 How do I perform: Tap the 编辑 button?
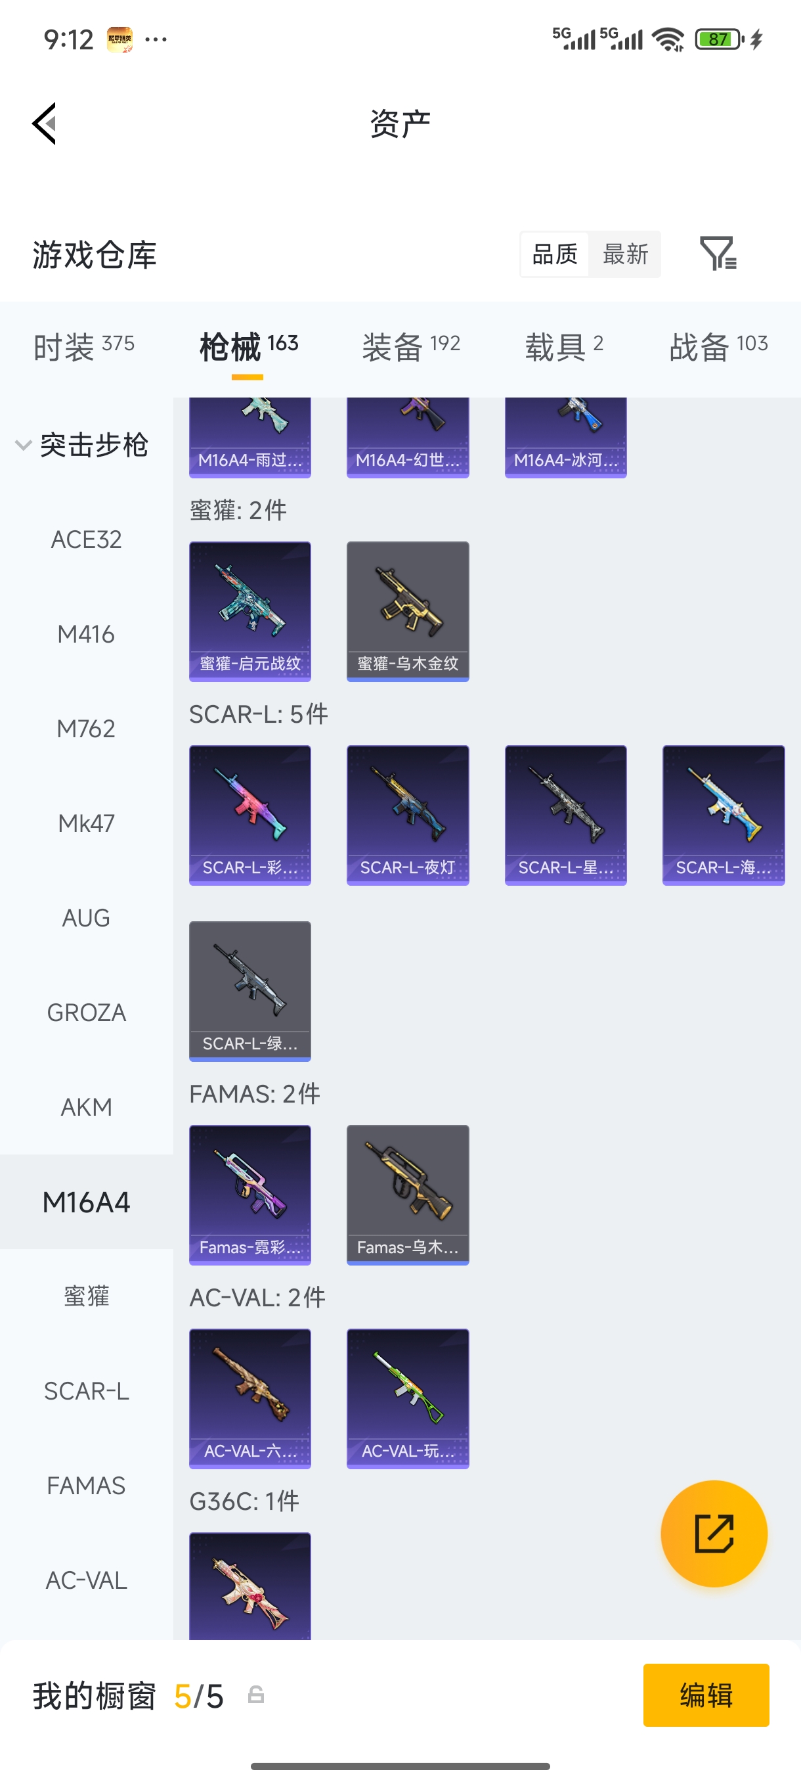(x=706, y=1695)
